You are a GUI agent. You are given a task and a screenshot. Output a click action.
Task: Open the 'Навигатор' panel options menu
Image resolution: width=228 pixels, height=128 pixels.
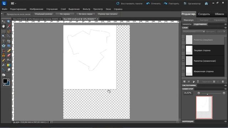pos(225,89)
